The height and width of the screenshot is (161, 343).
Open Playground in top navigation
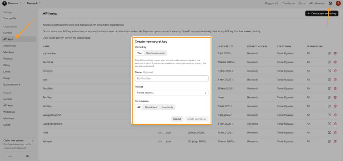pyautogui.click(x=272, y=3)
